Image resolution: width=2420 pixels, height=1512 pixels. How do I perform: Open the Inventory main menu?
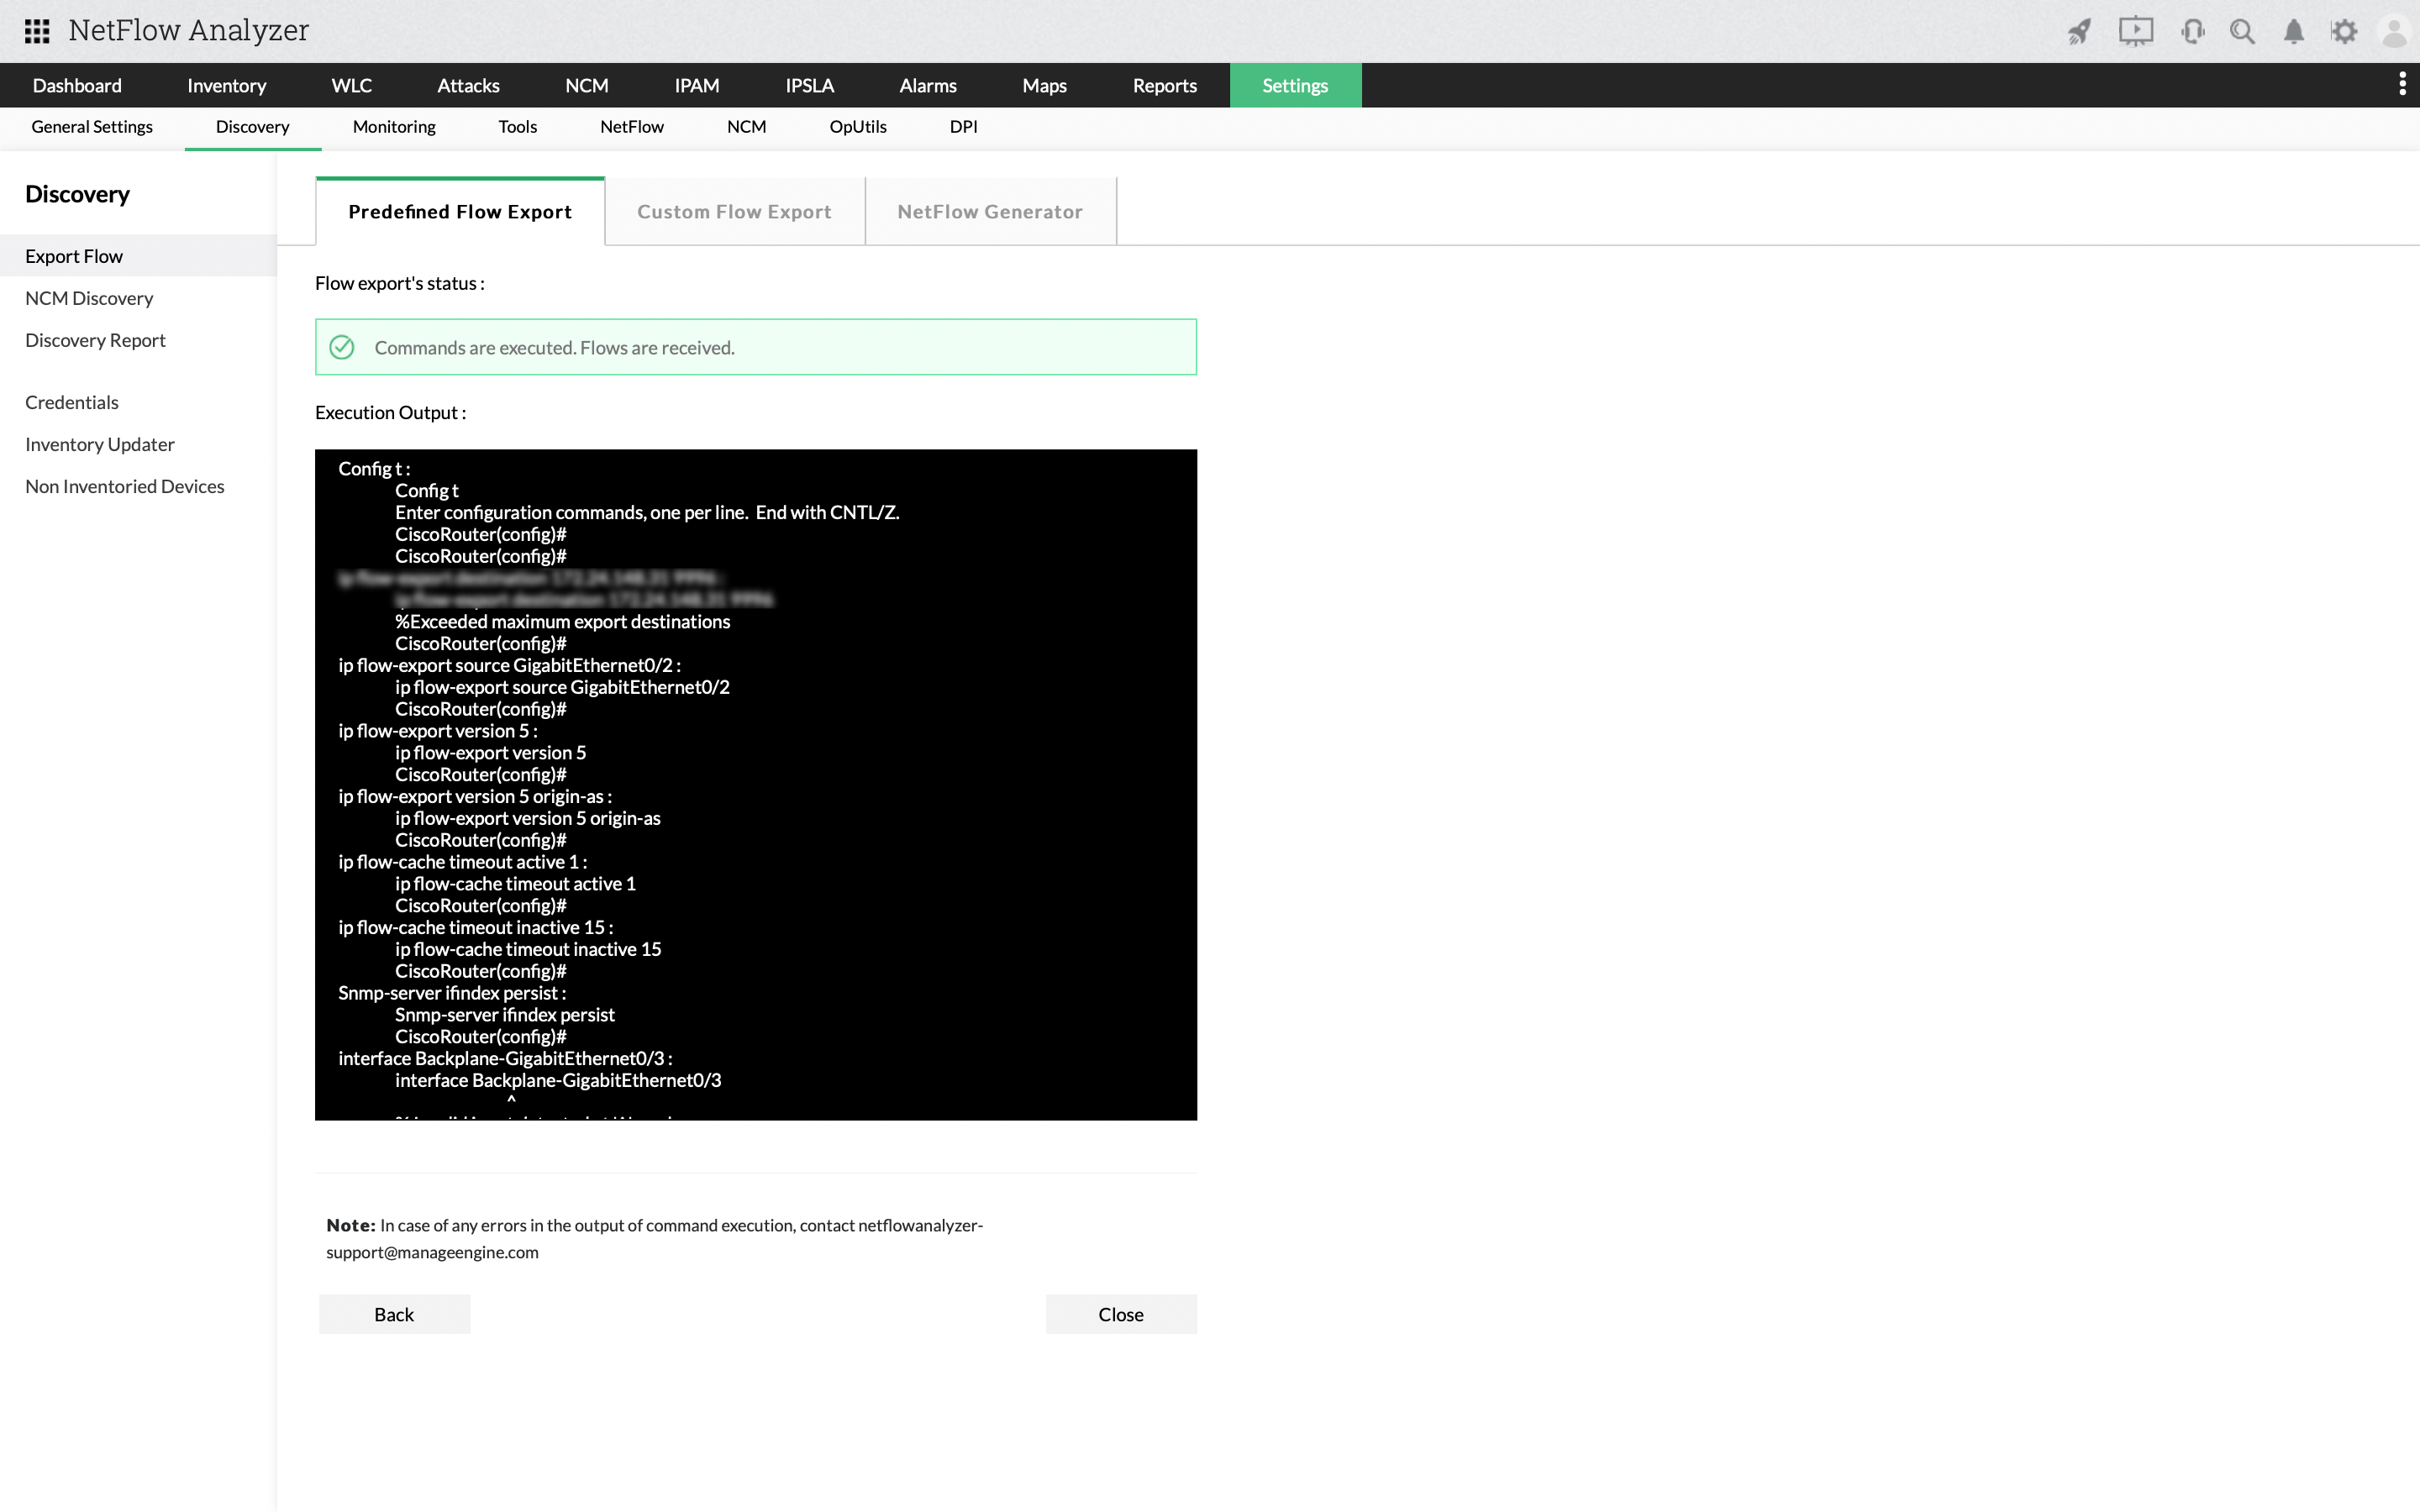click(x=226, y=86)
